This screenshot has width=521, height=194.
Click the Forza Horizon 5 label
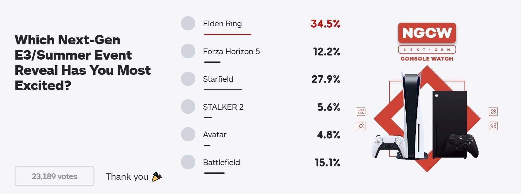click(x=231, y=51)
